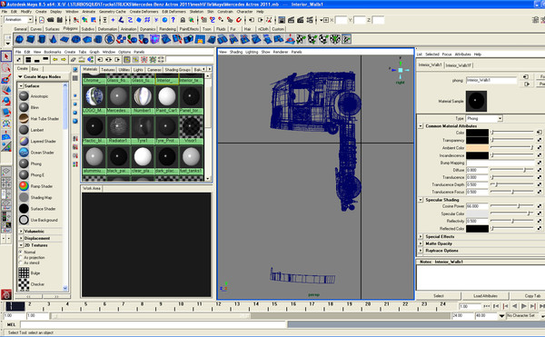
Task: Select the Normal radio button
Action: pos(21,252)
